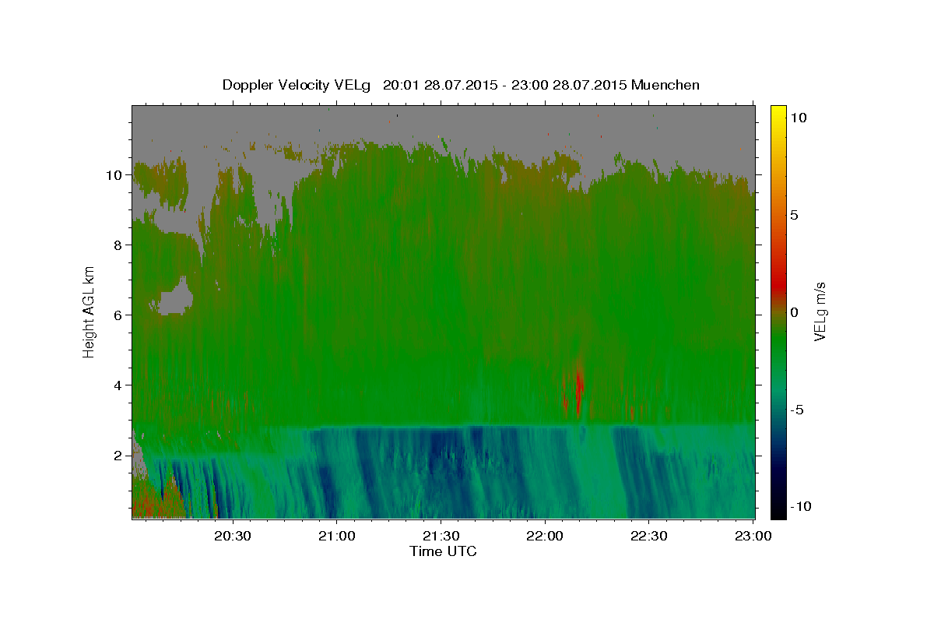
Task: Click the 23:00 time tick label
Action: (753, 536)
